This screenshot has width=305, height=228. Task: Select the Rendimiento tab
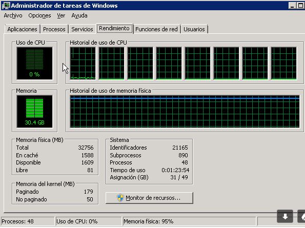pyautogui.click(x=114, y=28)
